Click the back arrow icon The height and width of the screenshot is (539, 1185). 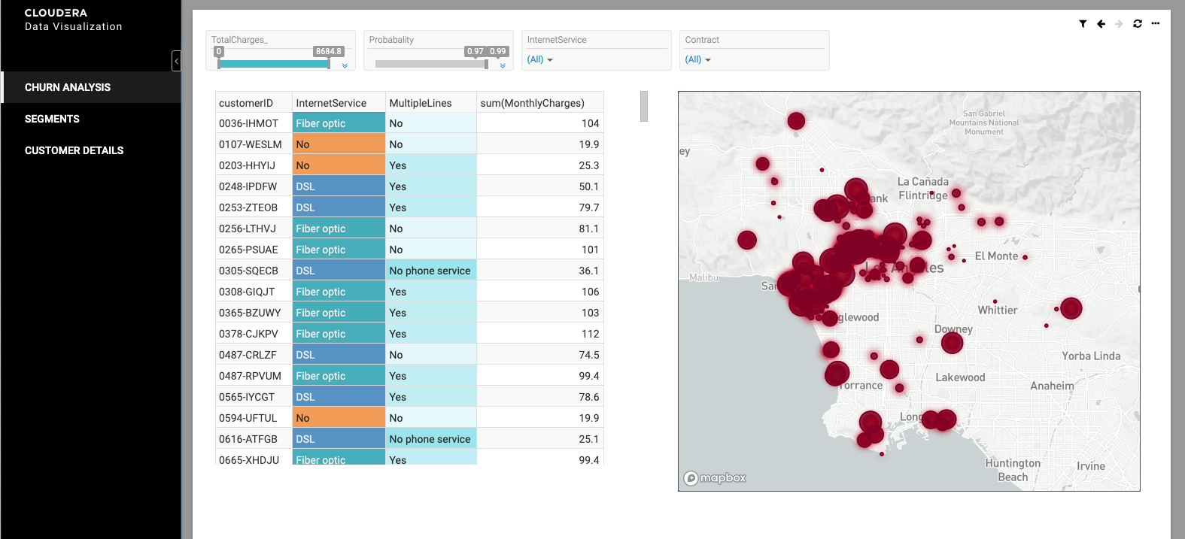click(x=1101, y=24)
